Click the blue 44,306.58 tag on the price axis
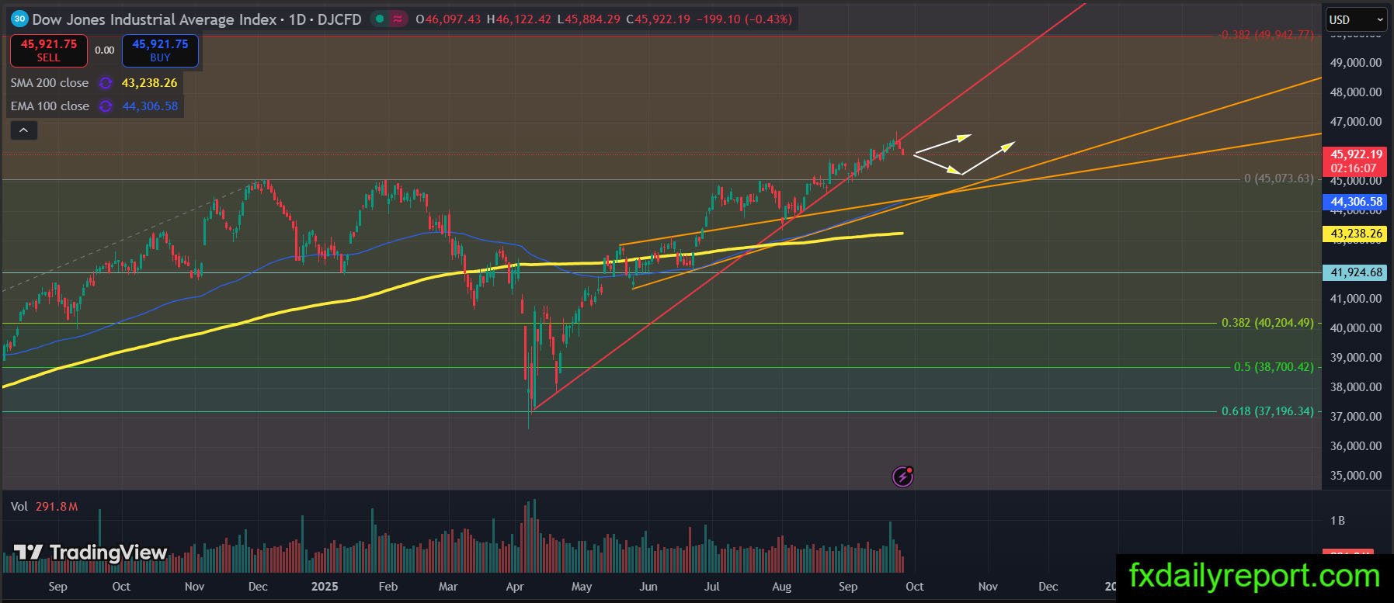Screen dimensions: 1394x603 pyautogui.click(x=1355, y=202)
